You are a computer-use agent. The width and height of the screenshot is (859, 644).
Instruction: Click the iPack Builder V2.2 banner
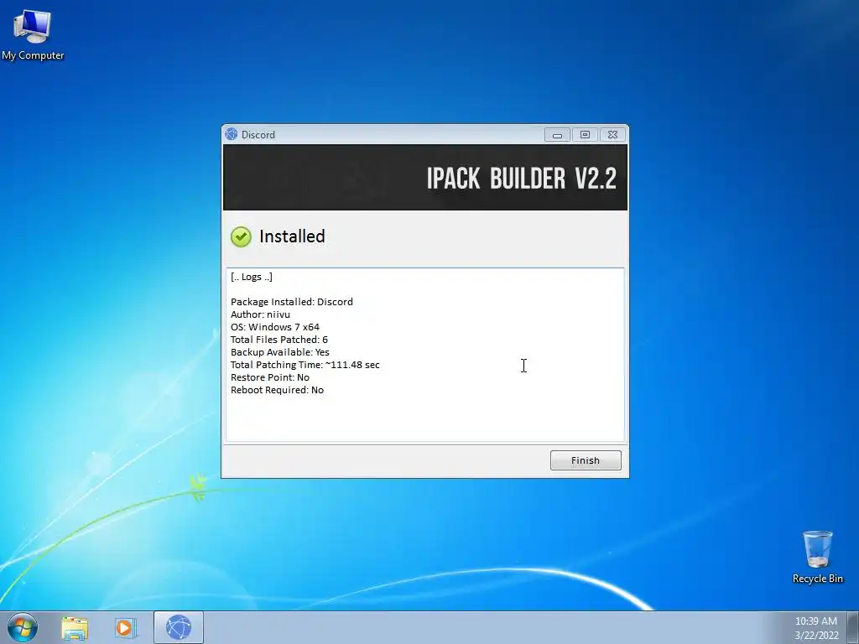[425, 178]
